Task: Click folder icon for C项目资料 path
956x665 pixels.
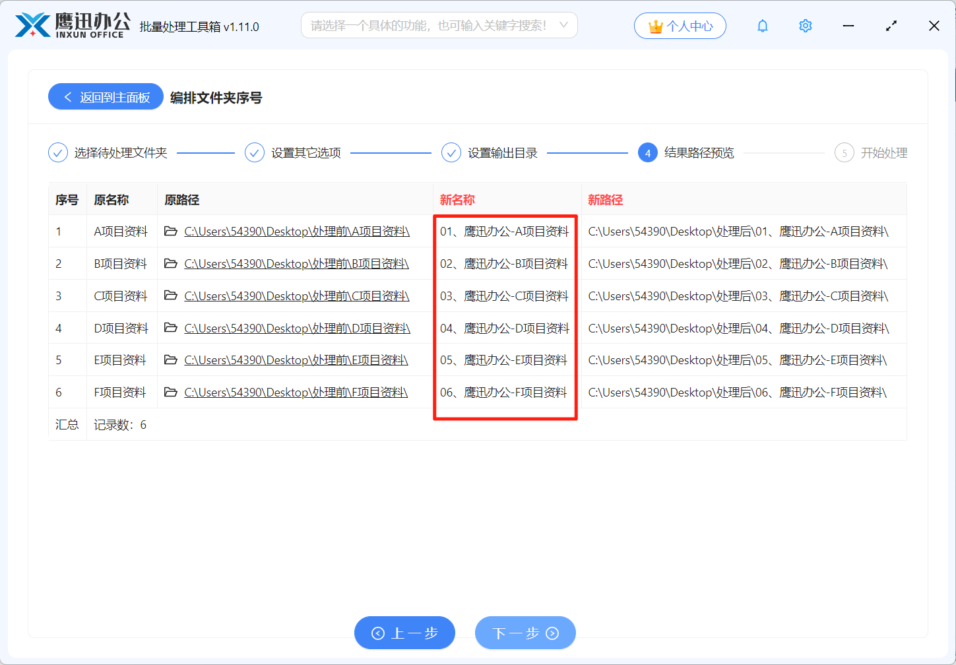Action: tap(171, 296)
